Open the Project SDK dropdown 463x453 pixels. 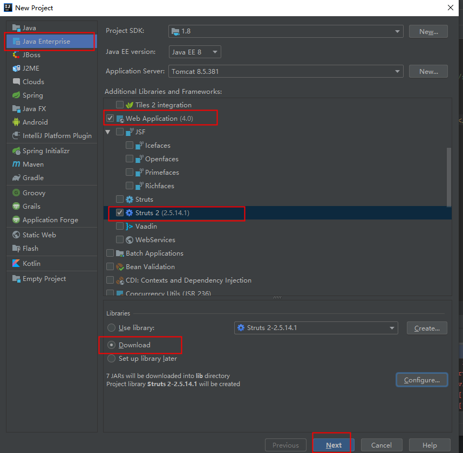click(286, 31)
